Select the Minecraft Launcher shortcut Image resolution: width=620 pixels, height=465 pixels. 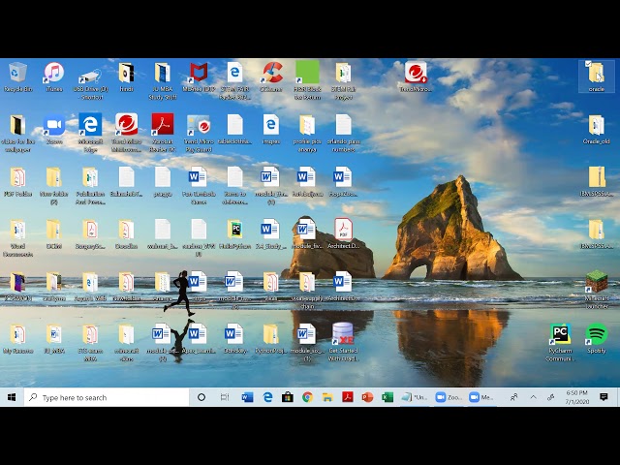tap(597, 290)
